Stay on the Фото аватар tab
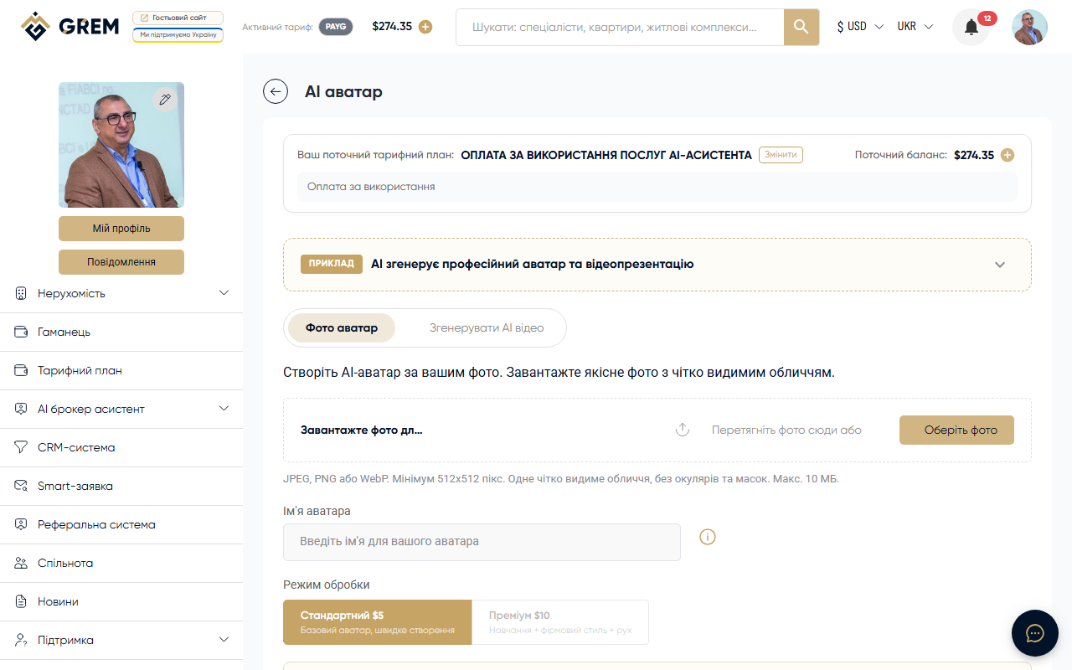 341,327
